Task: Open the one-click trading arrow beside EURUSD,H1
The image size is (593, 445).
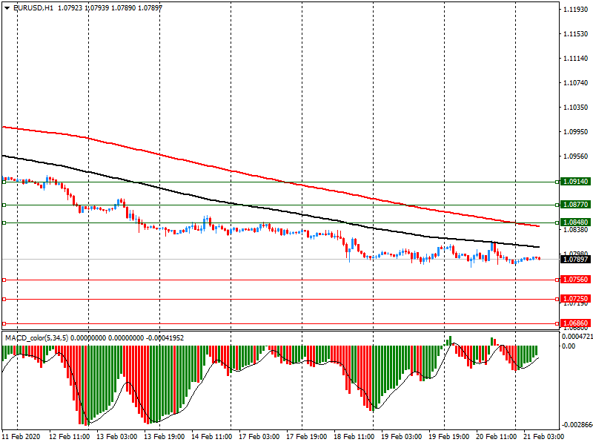Action: tap(6, 7)
